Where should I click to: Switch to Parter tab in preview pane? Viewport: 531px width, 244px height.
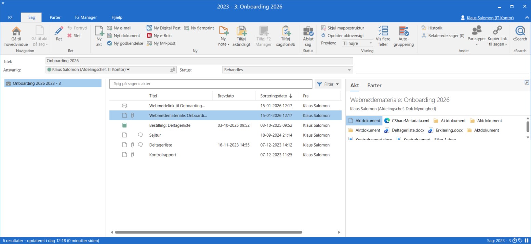(x=374, y=86)
